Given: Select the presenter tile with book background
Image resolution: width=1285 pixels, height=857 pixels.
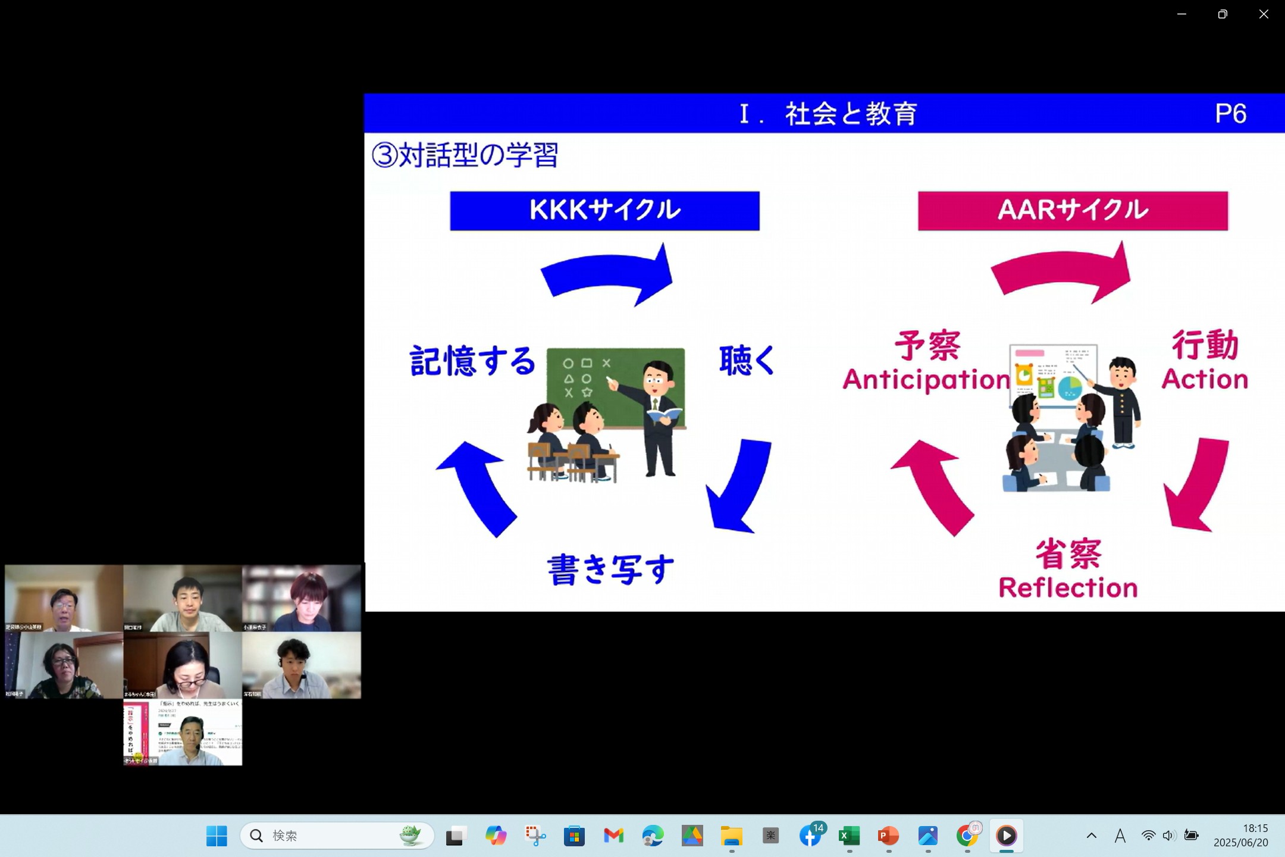Looking at the screenshot, I should (183, 733).
